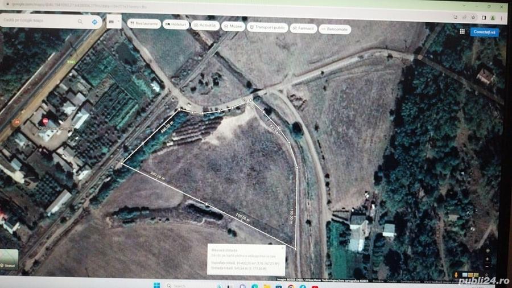Zoom out the map with the minus button
Viewport: 512px width, 288px height.
(x=487, y=266)
